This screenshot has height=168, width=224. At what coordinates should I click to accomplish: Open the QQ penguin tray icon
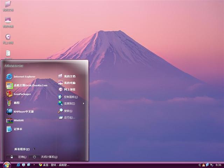point(204,165)
